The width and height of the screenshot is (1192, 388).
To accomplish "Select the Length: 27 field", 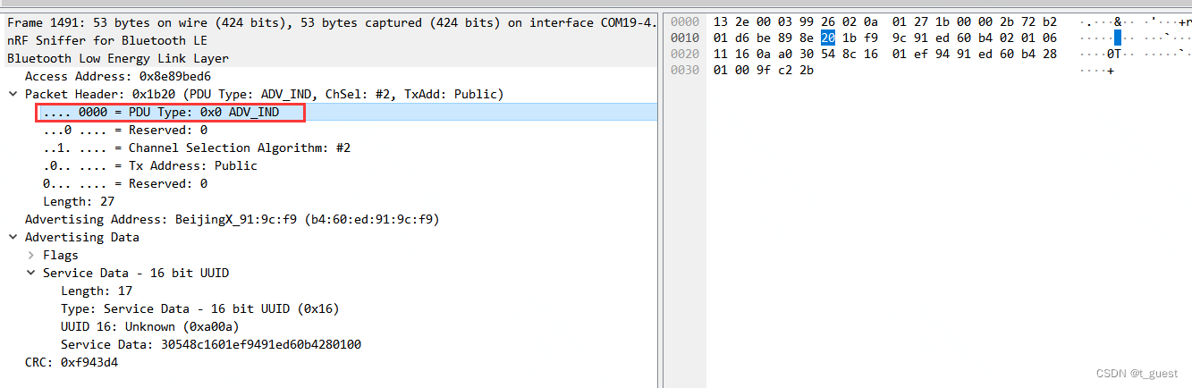I will 79,201.
